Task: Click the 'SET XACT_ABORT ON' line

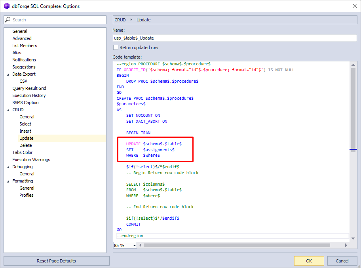Action: 146,122
